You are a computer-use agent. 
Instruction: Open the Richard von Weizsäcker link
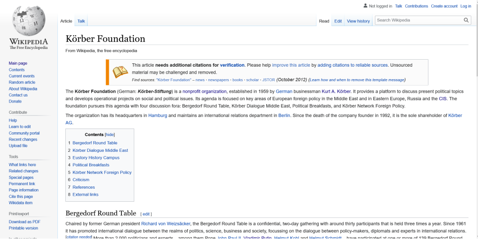tap(166, 224)
